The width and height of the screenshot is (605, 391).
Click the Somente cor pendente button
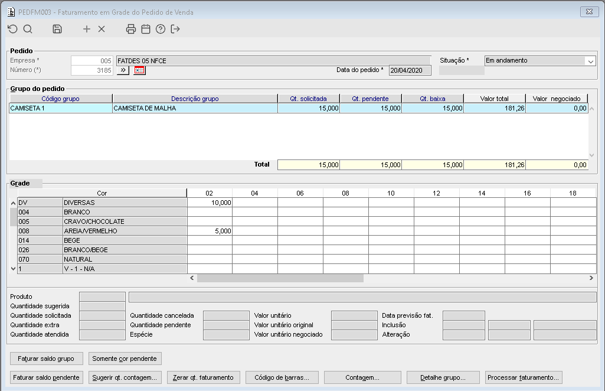click(125, 359)
